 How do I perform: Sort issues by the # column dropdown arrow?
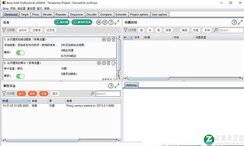point(132,37)
